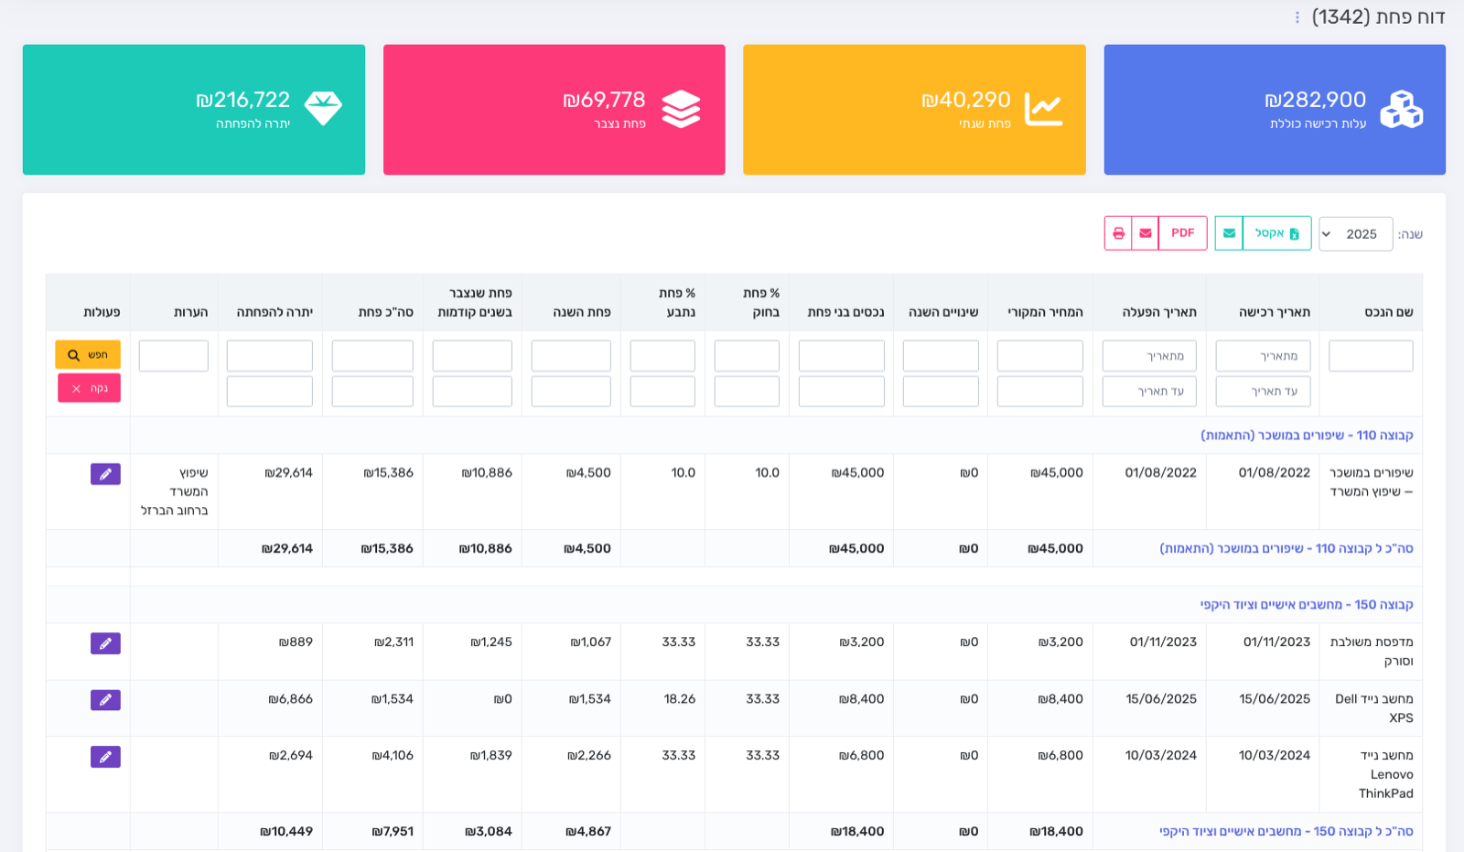Edit the שיפורים במושכר asset row
Viewport: 1464px width, 852px height.
(105, 474)
